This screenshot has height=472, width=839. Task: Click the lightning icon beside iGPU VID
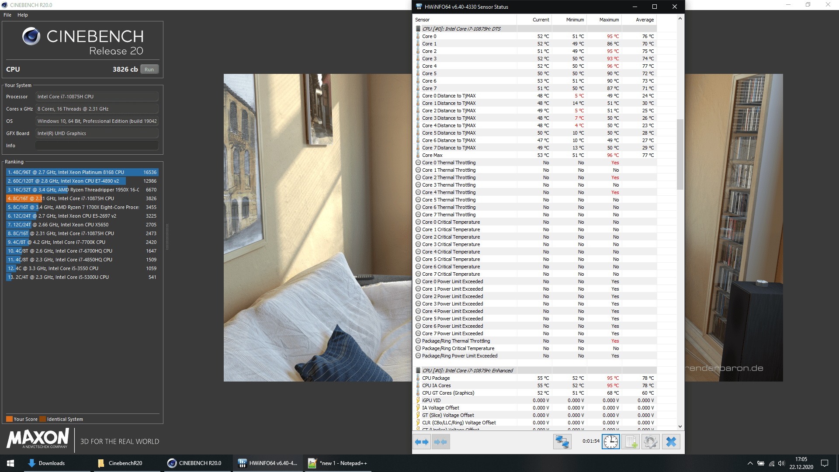coord(418,400)
